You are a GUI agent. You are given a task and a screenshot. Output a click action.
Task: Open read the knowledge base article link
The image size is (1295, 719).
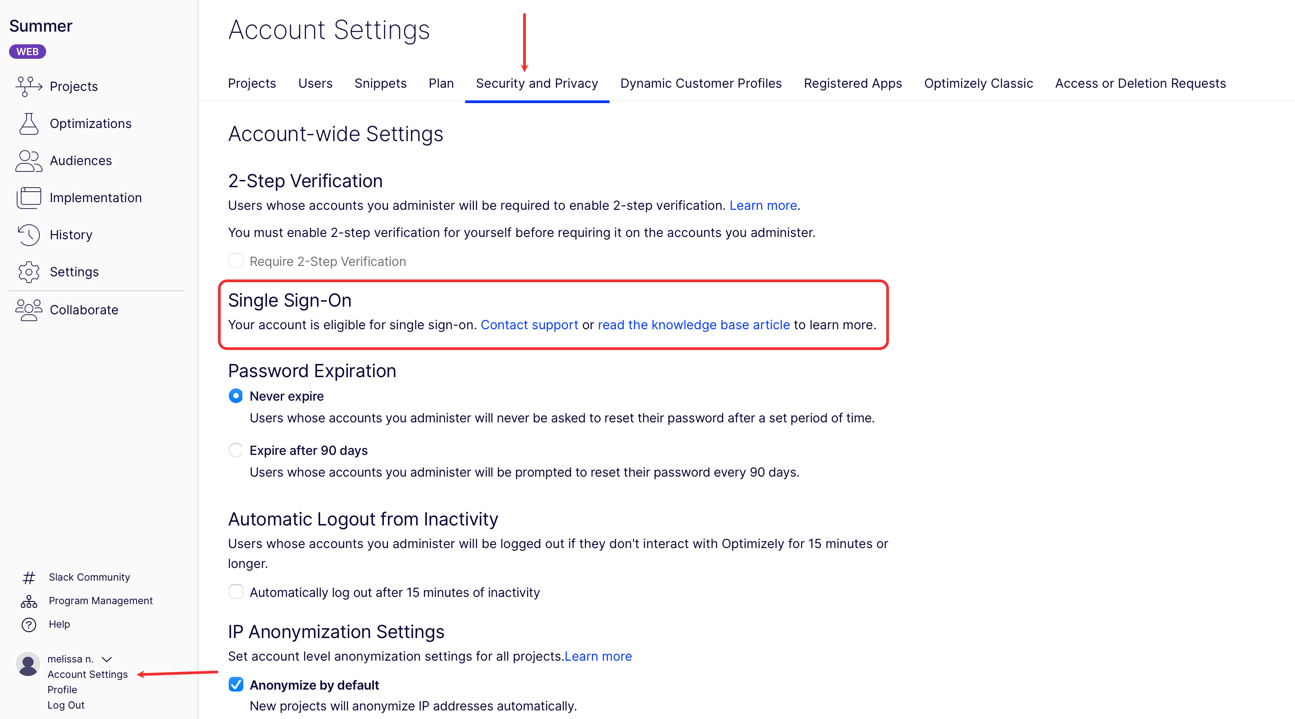tap(694, 325)
